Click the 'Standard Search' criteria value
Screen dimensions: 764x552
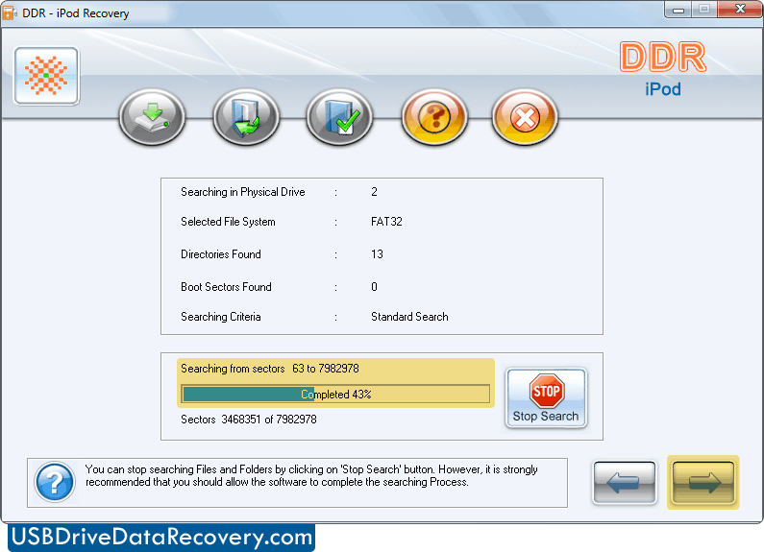[x=409, y=317]
